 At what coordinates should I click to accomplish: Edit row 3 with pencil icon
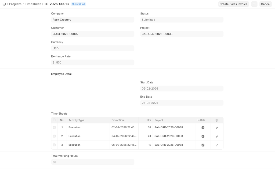pyautogui.click(x=217, y=145)
